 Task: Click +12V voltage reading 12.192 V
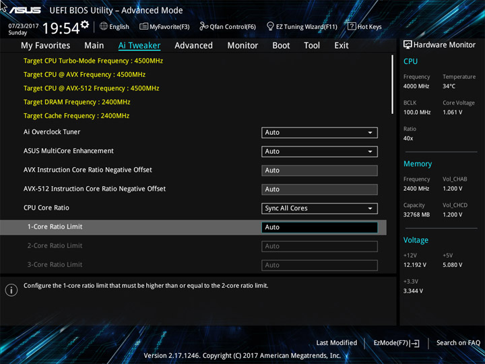[x=415, y=265]
